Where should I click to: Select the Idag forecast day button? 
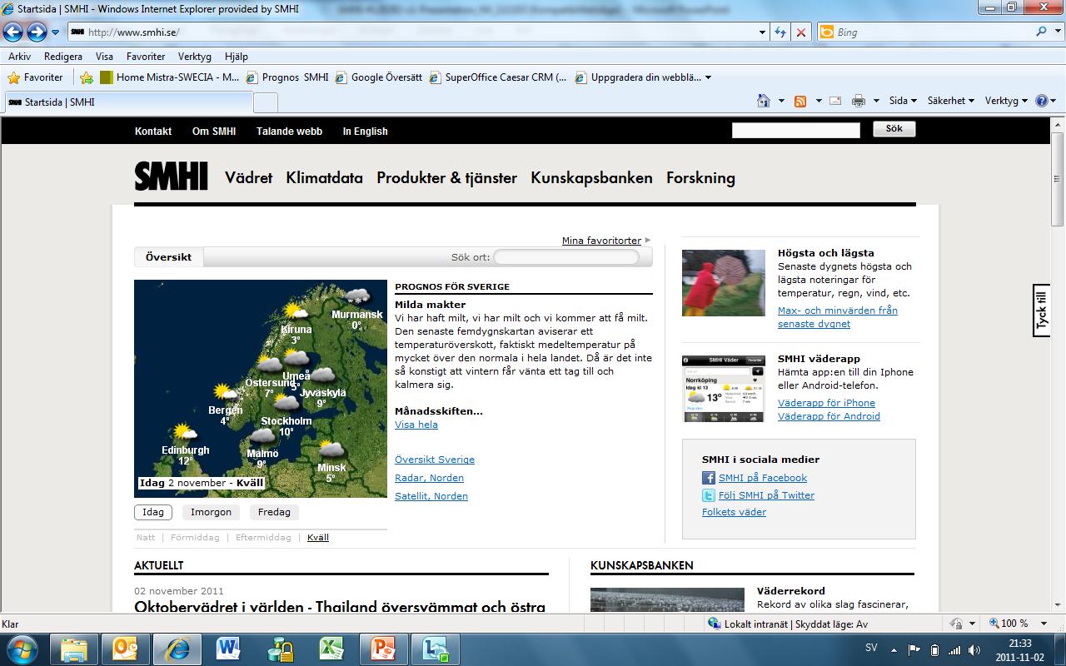pos(152,512)
